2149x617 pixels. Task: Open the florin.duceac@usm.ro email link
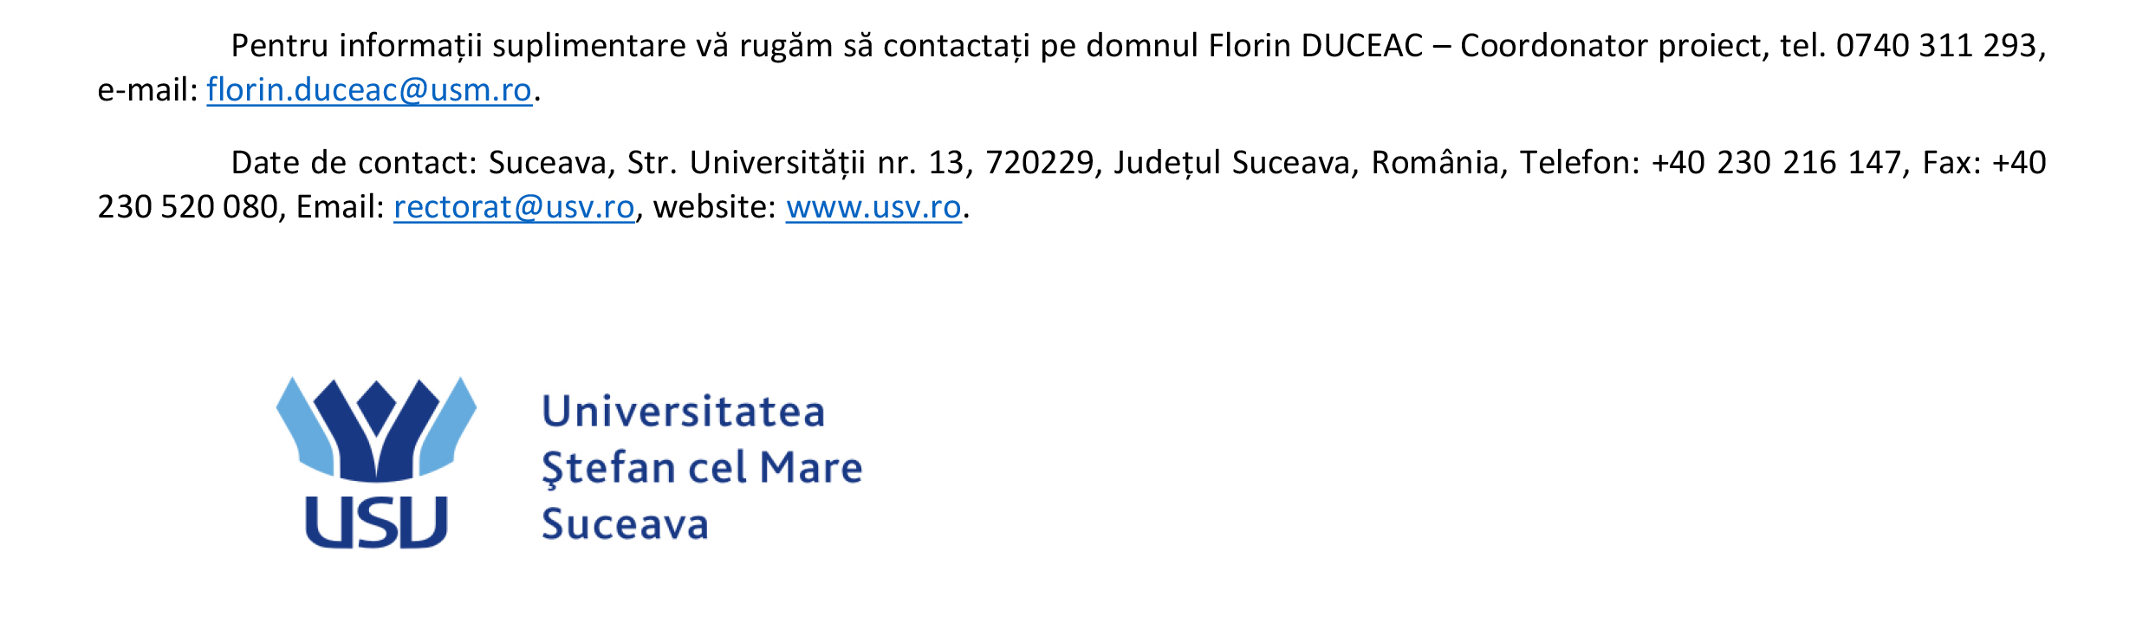[x=369, y=90]
